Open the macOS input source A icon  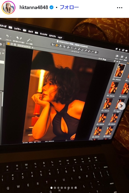[123, 50]
